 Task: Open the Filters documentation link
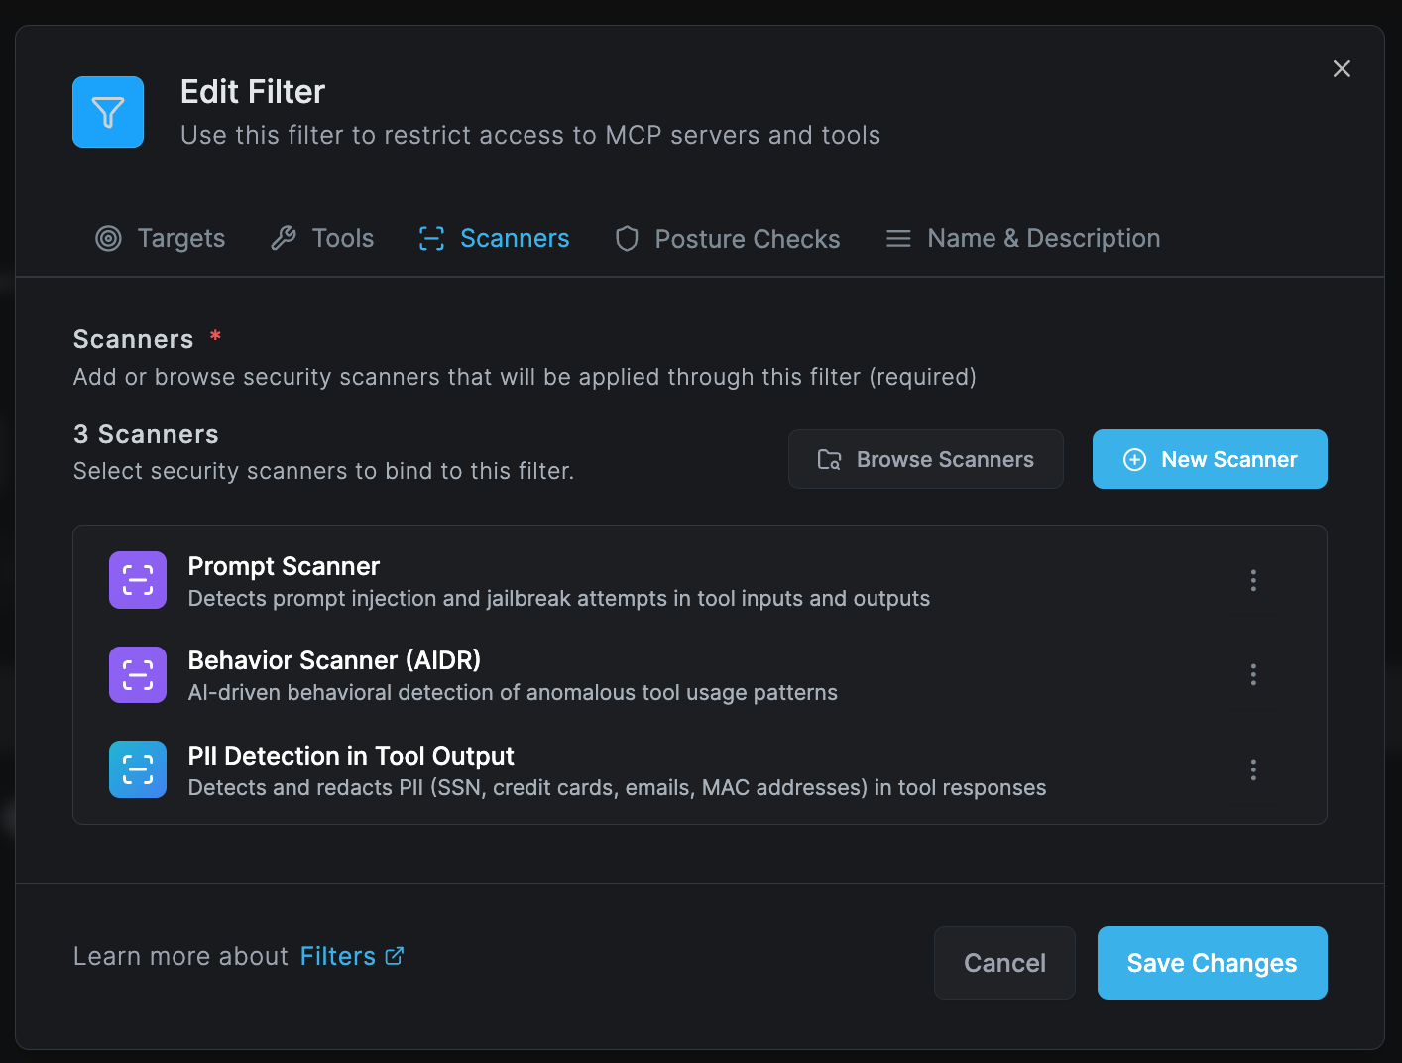pyautogui.click(x=337, y=956)
